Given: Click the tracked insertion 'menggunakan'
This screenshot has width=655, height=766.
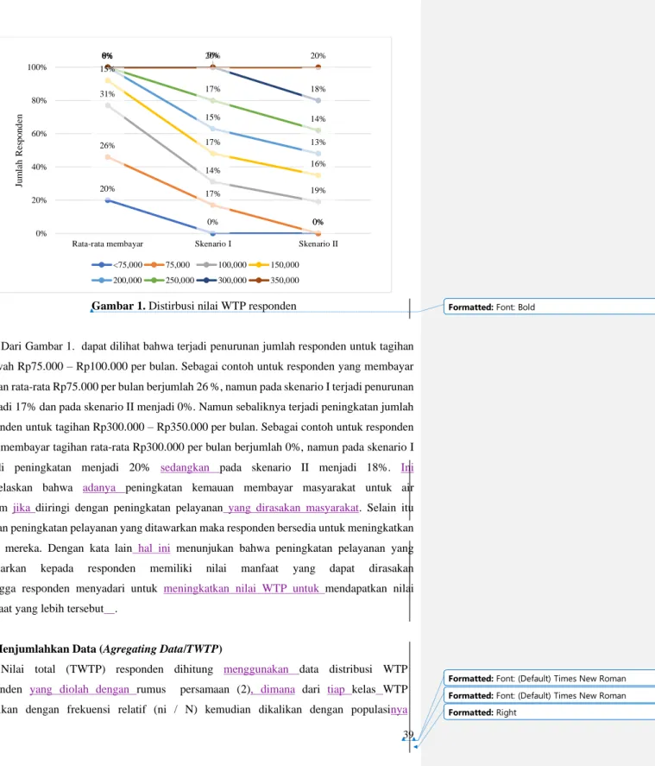Looking at the screenshot, I should point(256,669).
